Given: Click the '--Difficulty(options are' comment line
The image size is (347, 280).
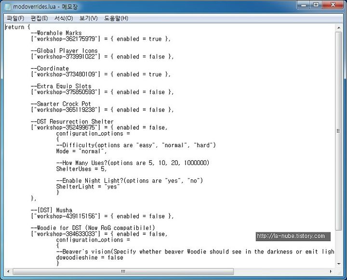Looking at the screenshot, I should [136, 145].
